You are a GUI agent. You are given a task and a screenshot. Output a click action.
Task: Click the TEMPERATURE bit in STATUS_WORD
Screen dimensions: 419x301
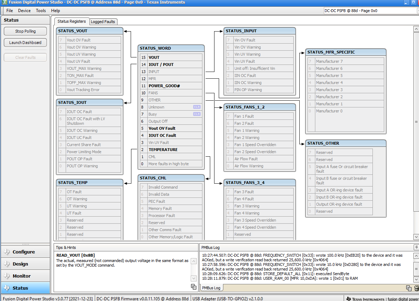(x=171, y=150)
